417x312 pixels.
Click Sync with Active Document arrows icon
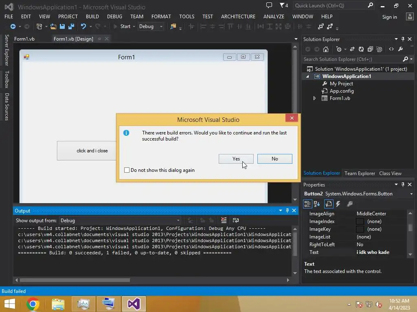coord(352,49)
